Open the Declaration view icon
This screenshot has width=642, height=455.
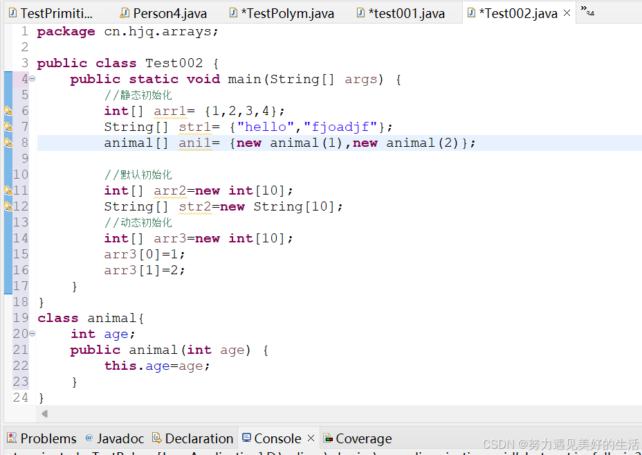(x=157, y=438)
